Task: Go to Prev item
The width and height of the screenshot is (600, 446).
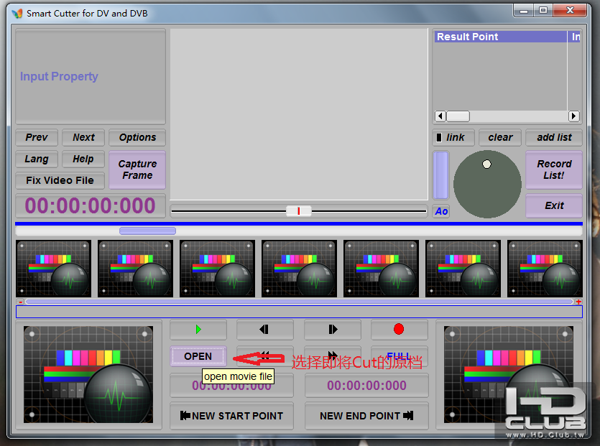Action: (37, 137)
